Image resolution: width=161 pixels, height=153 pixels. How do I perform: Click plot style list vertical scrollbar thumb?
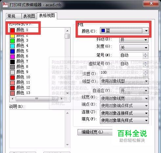coord(67,36)
